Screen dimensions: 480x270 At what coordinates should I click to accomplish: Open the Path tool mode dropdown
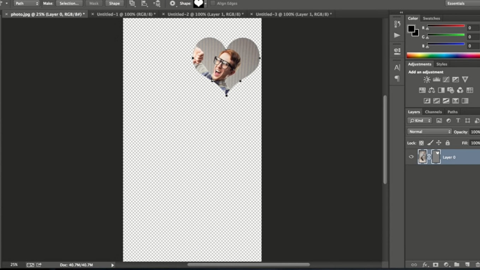[x=27, y=3]
